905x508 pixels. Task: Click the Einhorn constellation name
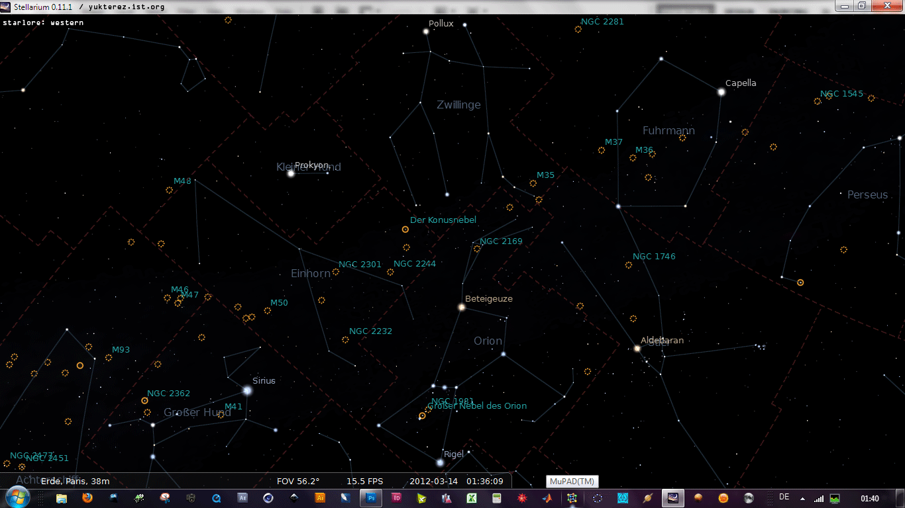point(311,274)
